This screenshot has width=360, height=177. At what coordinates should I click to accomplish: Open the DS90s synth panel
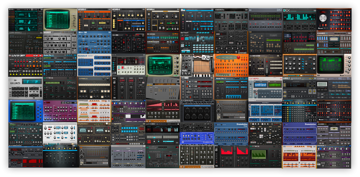click(x=231, y=20)
